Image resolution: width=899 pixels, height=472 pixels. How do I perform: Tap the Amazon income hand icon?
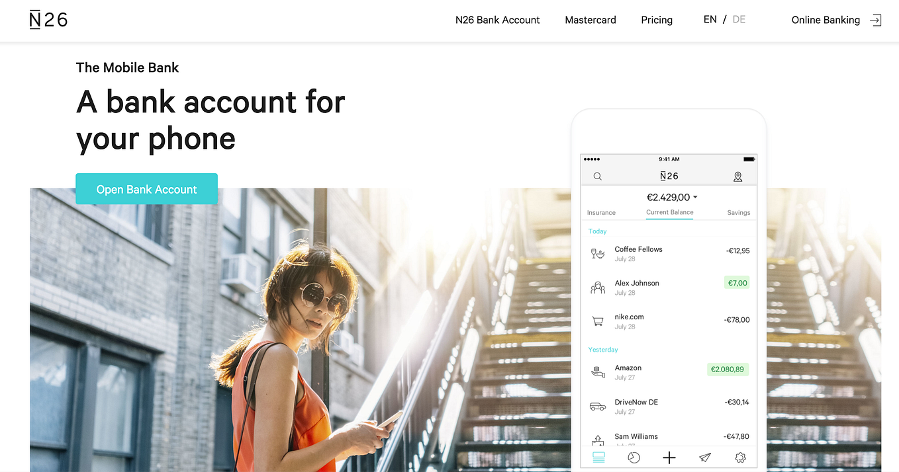[598, 372]
